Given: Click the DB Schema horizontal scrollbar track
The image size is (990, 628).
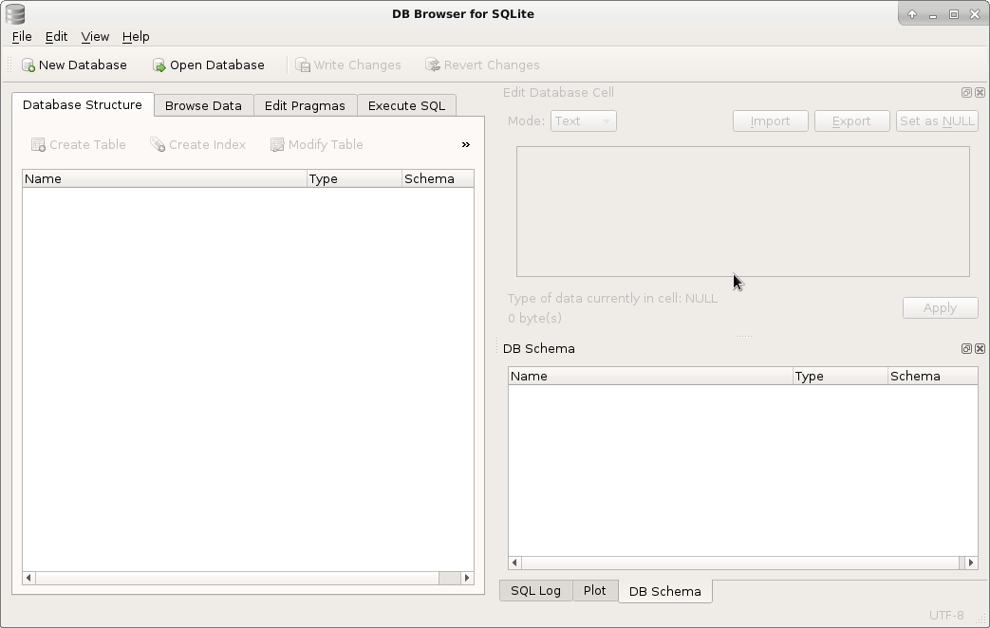Looking at the screenshot, I should pos(743,563).
